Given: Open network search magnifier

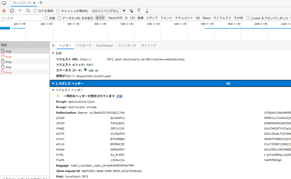Looking at the screenshot, I should (28, 11).
